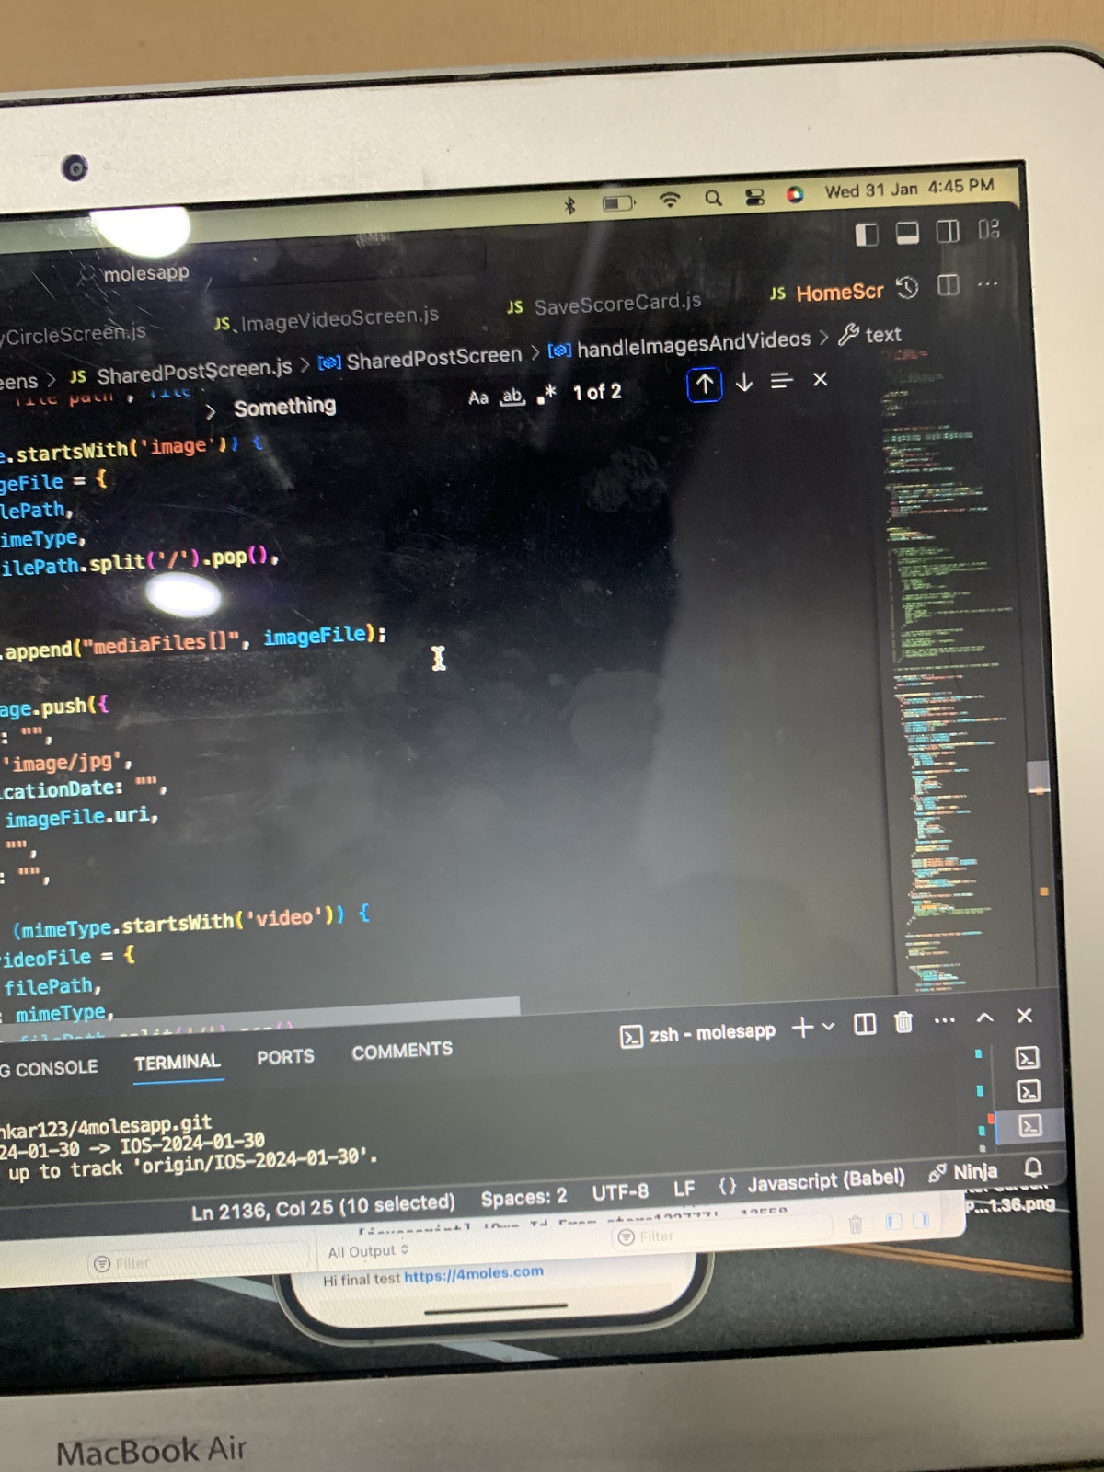The image size is (1104, 1472).
Task: Open new terminal launch profile dropdown
Action: coord(829,1026)
